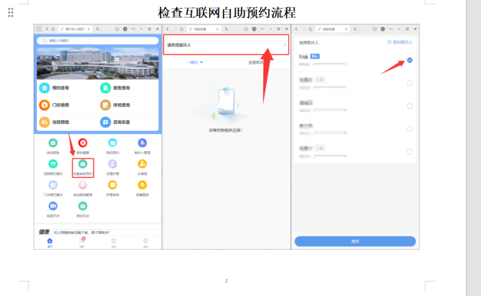Click the forward arrow in the left window
Screen dimensions: 481x296
pyautogui.click(x=46, y=29)
